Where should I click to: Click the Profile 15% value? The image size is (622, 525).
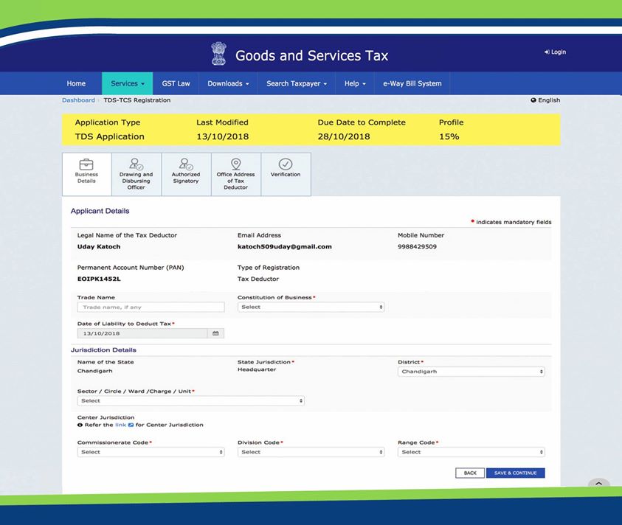tap(449, 136)
